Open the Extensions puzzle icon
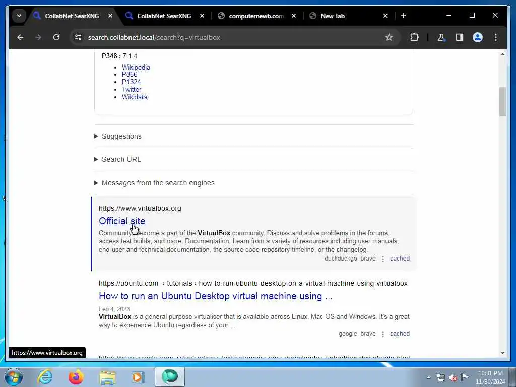This screenshot has height=387, width=516. 414,37
